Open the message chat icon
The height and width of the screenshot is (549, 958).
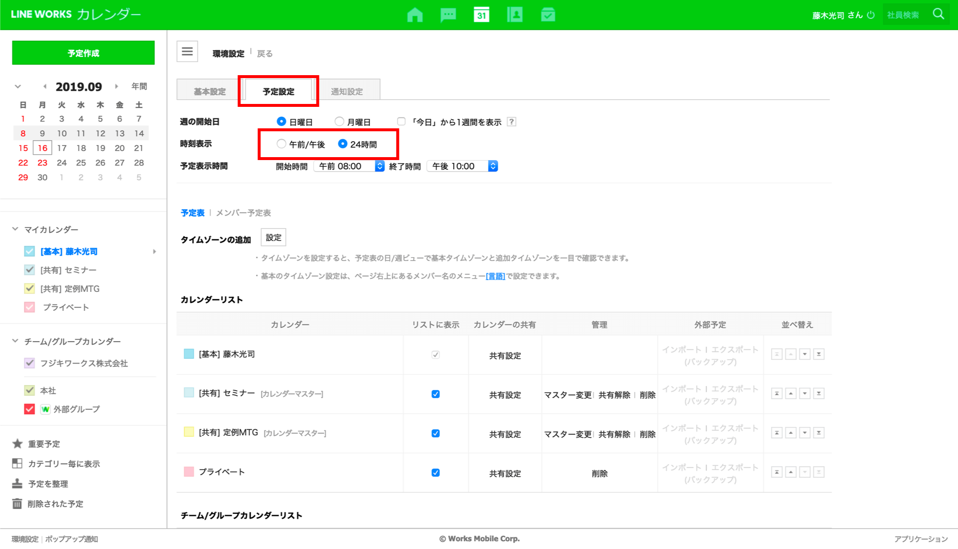[448, 15]
